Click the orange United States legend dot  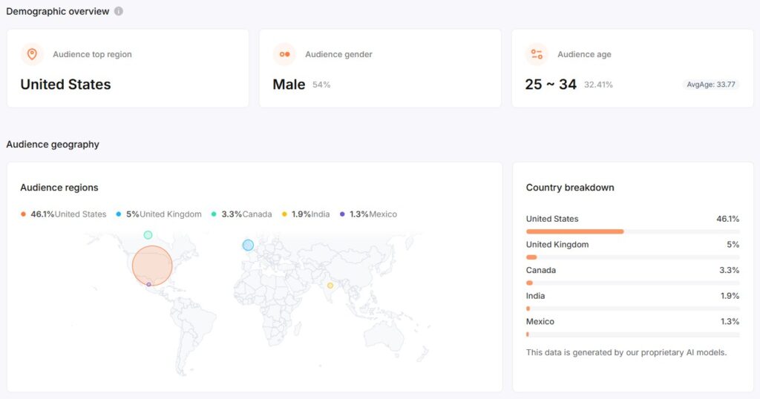[x=24, y=214]
